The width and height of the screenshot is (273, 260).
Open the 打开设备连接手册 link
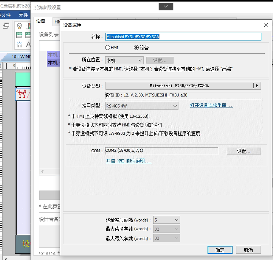(211, 105)
